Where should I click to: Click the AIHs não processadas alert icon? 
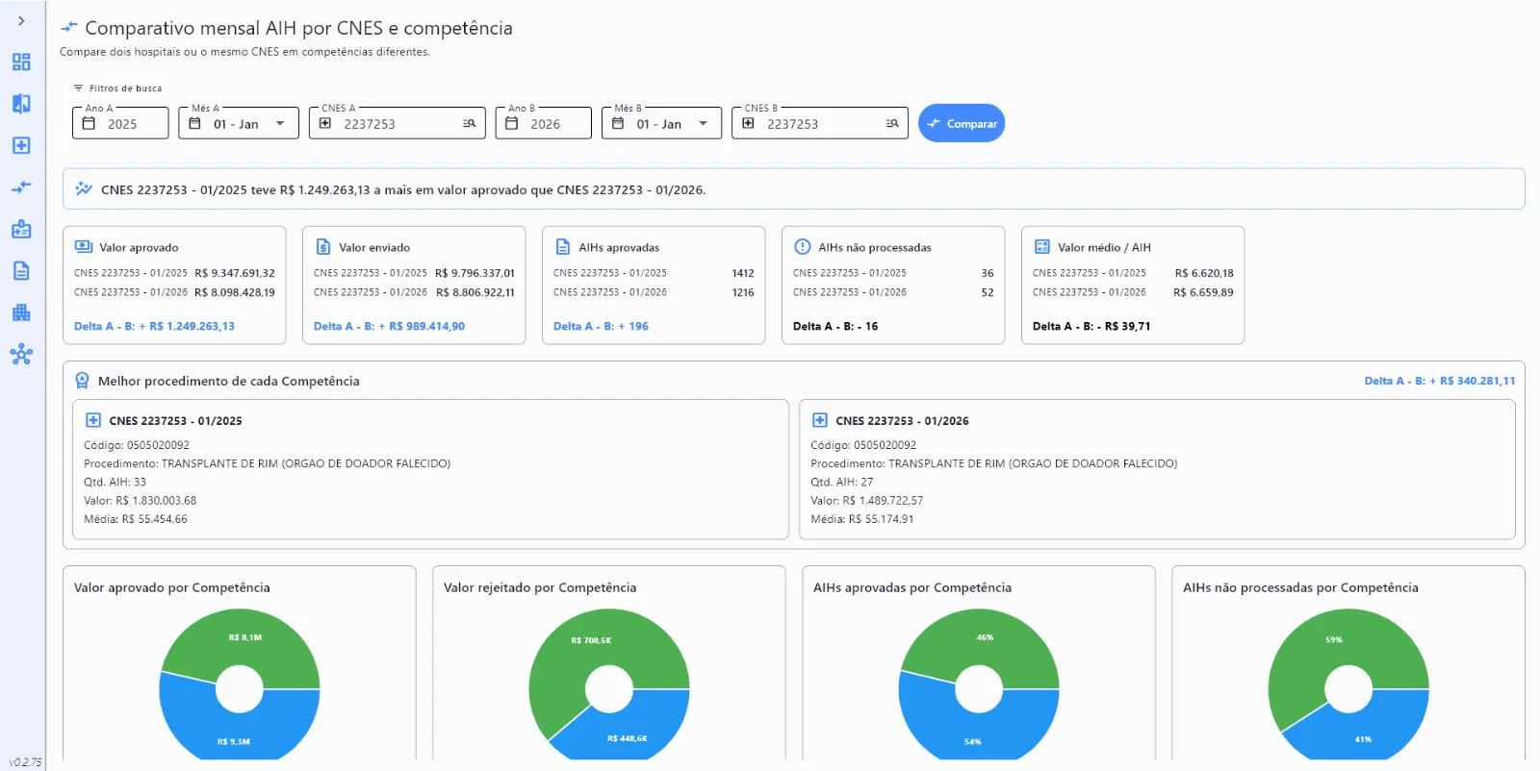tap(803, 247)
